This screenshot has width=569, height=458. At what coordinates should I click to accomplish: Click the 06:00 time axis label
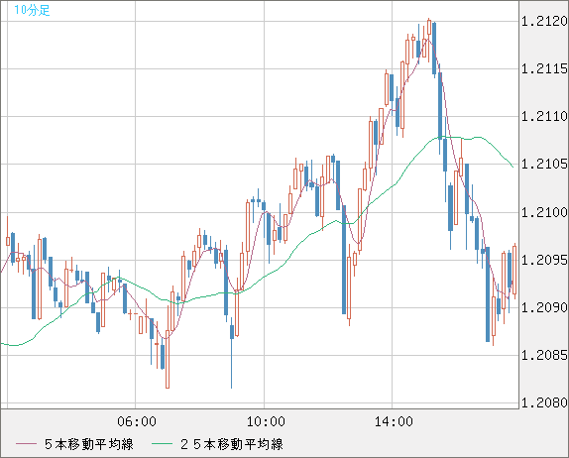tap(137, 421)
